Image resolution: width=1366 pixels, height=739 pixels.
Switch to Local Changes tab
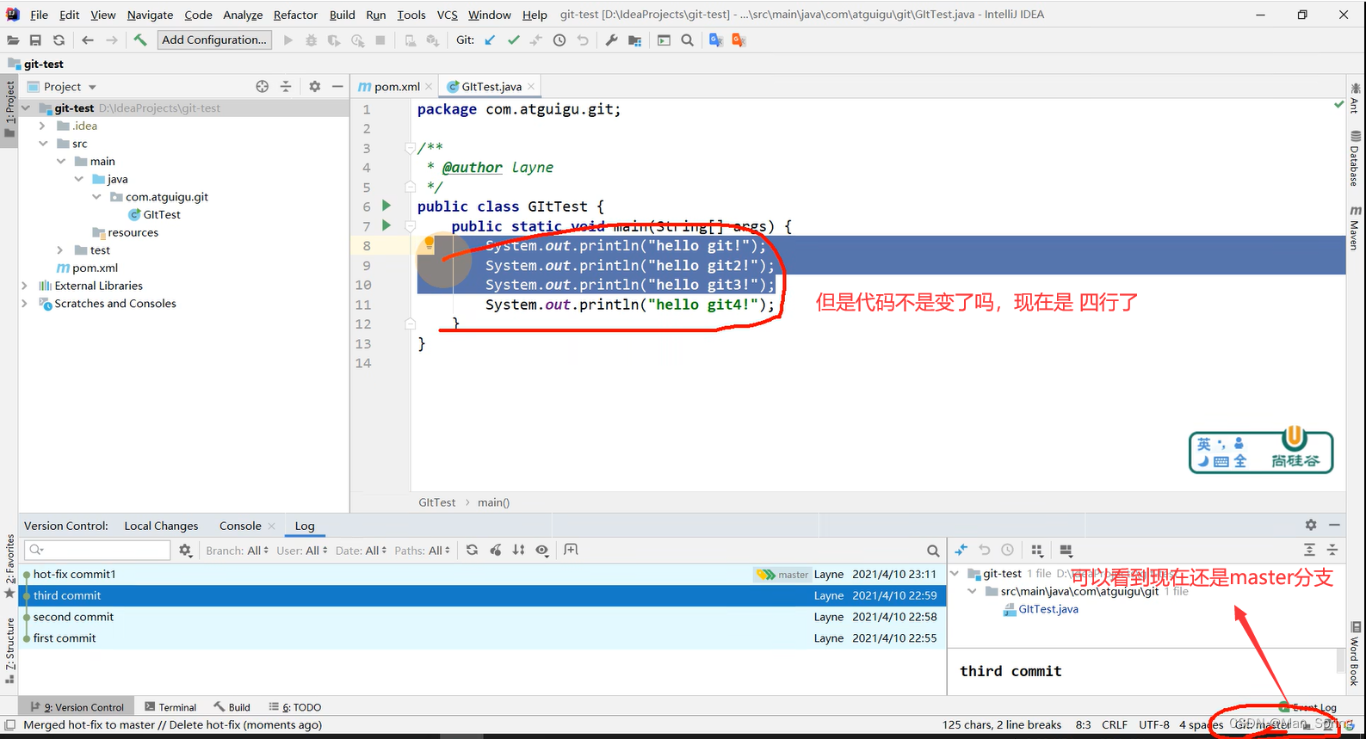(161, 526)
